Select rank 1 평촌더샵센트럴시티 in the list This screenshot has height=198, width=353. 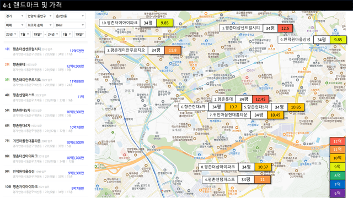tap(45, 51)
